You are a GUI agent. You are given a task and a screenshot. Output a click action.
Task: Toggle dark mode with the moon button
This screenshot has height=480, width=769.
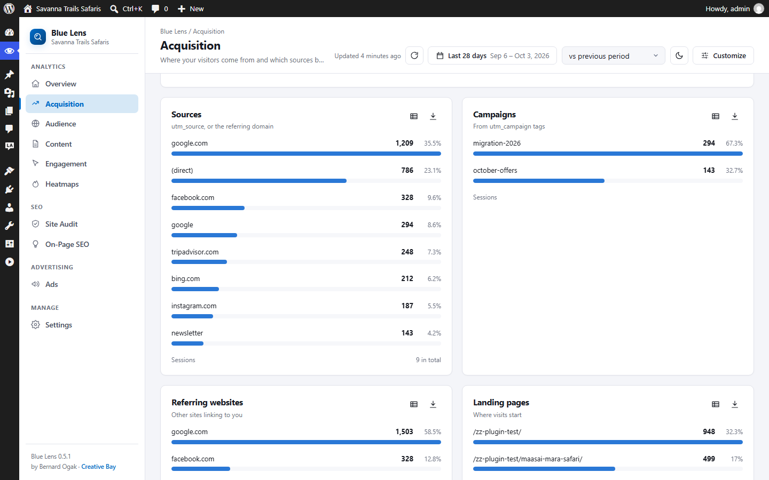pyautogui.click(x=679, y=55)
